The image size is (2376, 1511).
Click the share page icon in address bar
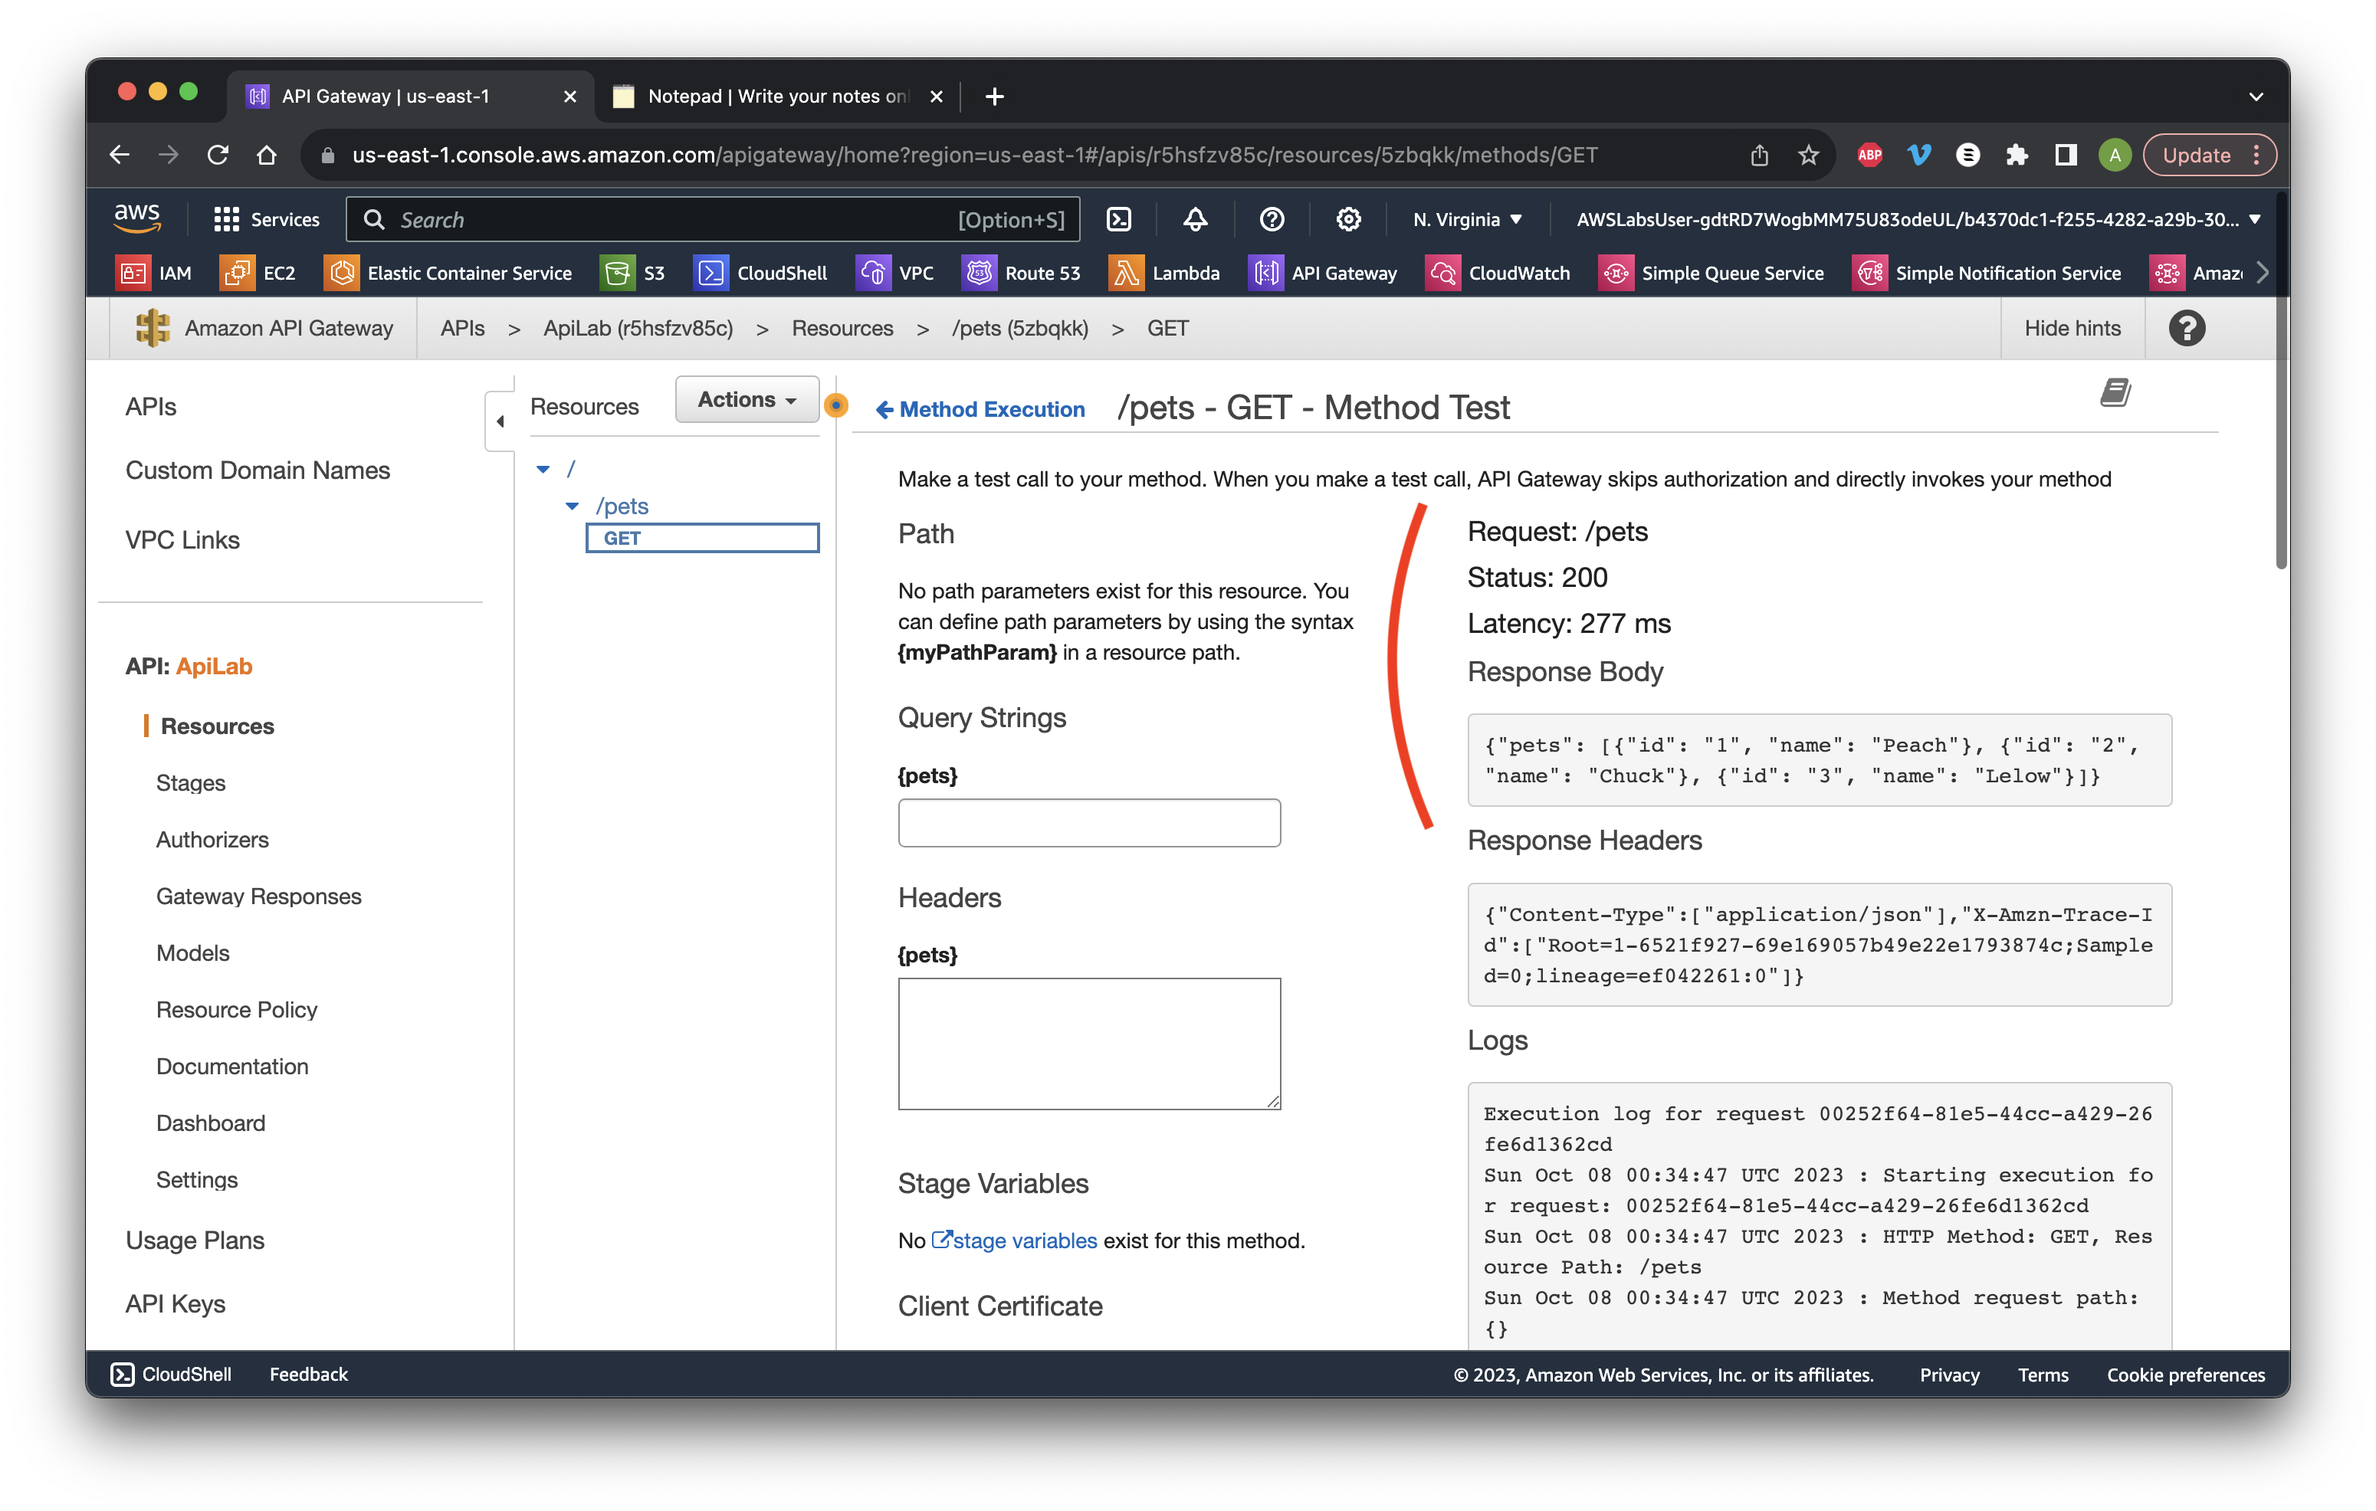pos(1758,155)
